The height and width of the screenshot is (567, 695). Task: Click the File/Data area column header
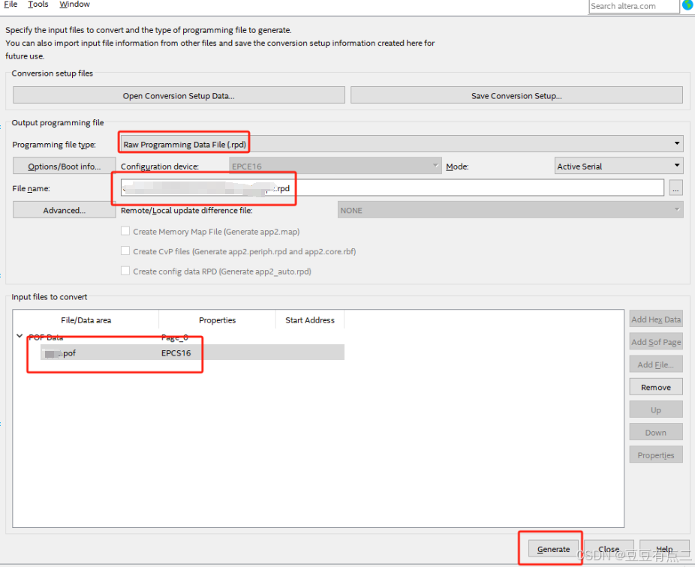86,319
